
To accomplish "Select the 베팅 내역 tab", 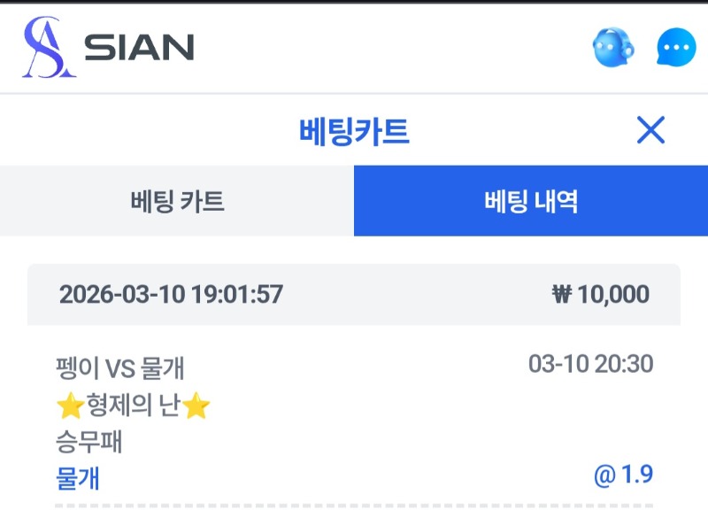I will [x=531, y=201].
